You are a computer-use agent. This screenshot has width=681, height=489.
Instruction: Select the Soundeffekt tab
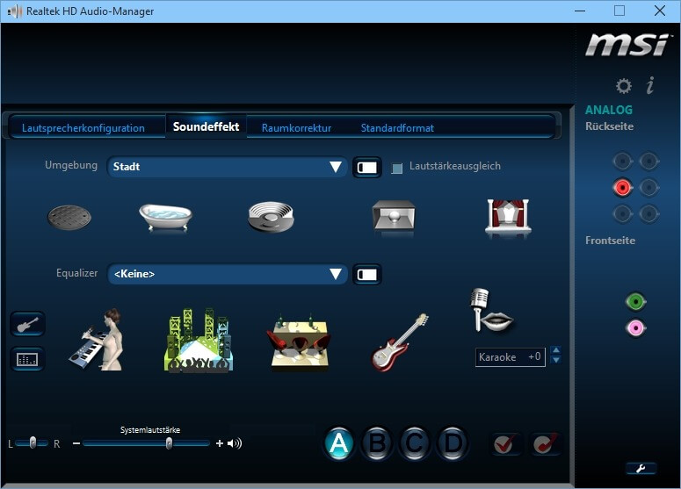pyautogui.click(x=206, y=126)
